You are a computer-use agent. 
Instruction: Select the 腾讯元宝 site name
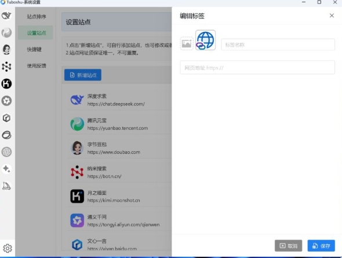tap(97, 121)
